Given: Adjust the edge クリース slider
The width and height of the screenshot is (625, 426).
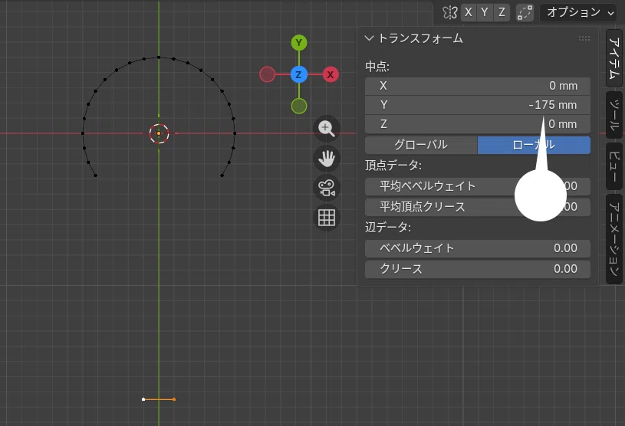Looking at the screenshot, I should (x=478, y=269).
